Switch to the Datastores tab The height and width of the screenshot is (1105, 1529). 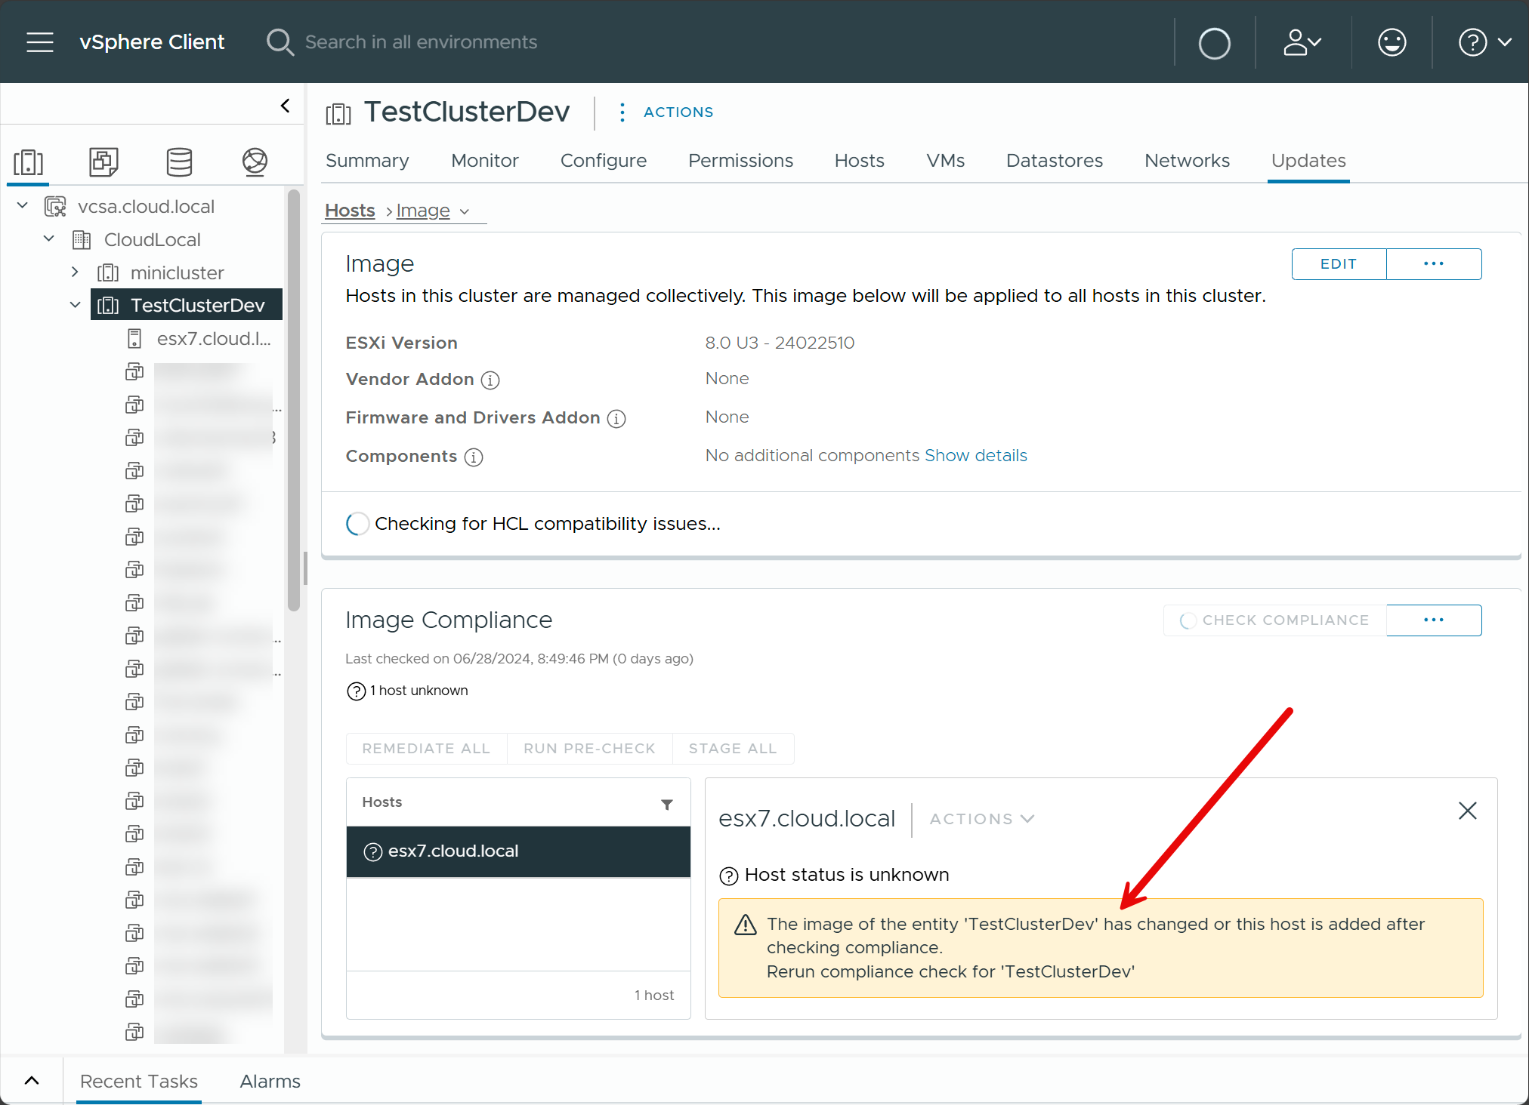[1054, 160]
